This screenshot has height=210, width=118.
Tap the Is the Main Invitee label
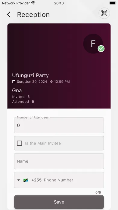43,143
